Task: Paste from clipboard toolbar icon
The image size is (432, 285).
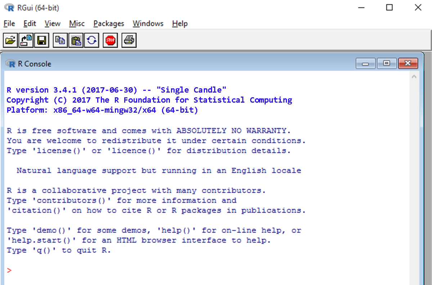Action: tap(76, 40)
